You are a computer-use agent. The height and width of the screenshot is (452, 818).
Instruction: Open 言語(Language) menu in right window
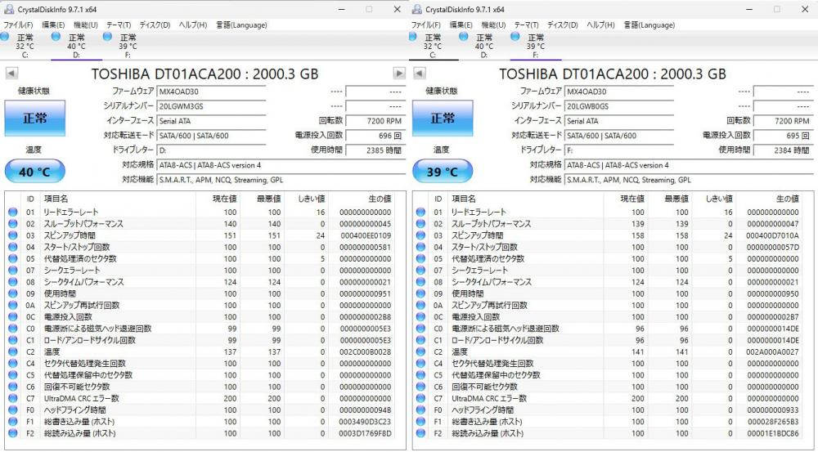click(x=649, y=25)
